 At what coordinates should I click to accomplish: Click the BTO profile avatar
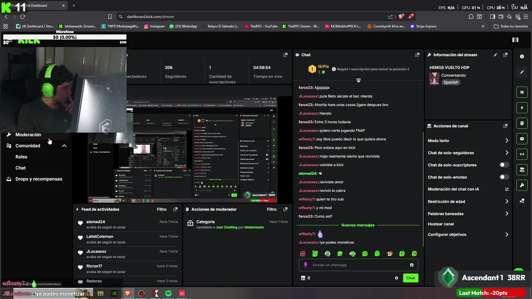(515, 40)
